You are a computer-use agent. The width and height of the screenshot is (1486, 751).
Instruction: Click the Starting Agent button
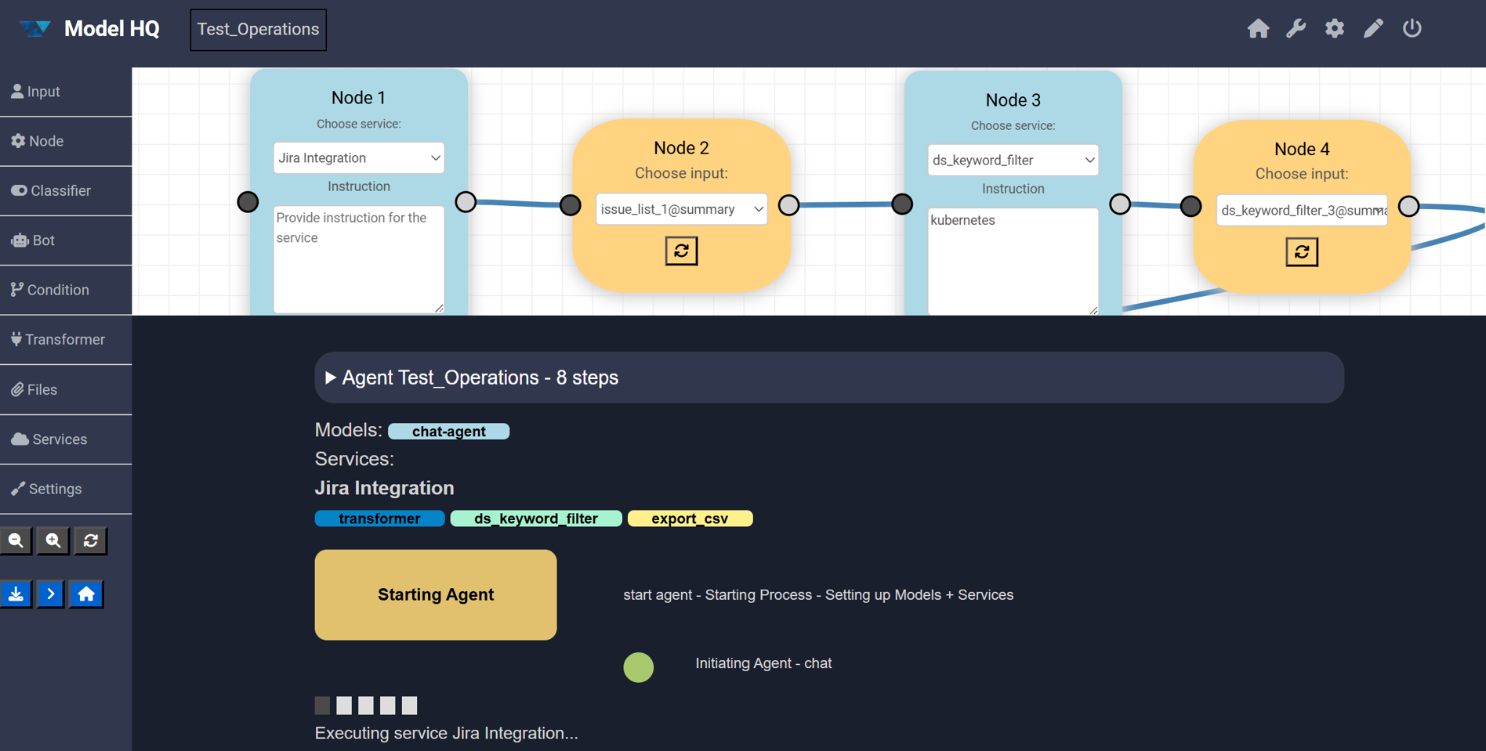pos(436,594)
